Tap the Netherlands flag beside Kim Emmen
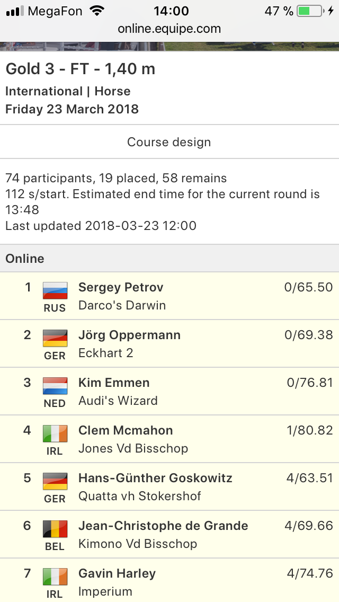 55,386
